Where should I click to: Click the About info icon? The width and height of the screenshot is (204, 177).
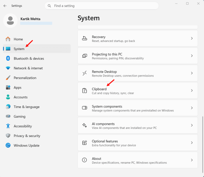coord(84,160)
